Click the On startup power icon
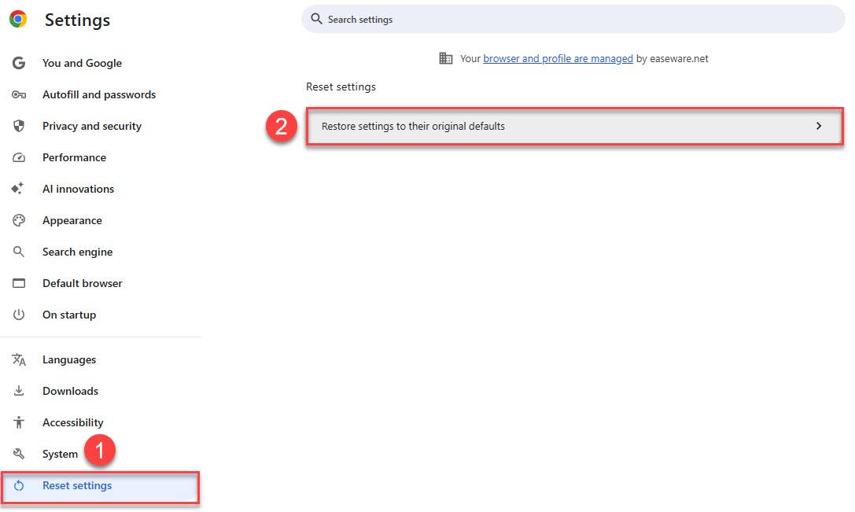This screenshot has width=855, height=512. 19,315
